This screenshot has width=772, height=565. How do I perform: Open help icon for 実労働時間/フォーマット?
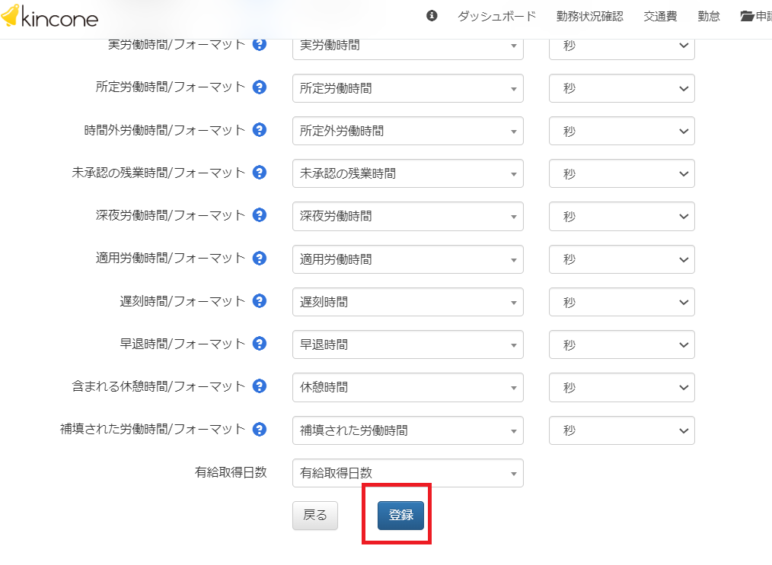coord(260,44)
